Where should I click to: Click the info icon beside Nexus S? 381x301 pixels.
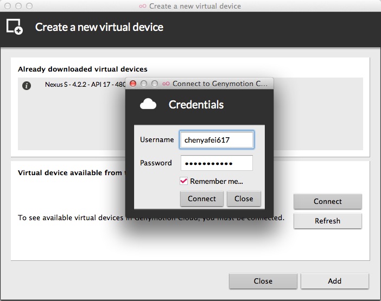[27, 86]
